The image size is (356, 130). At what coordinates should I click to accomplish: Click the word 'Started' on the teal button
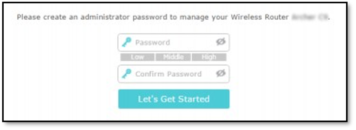pos(194,99)
